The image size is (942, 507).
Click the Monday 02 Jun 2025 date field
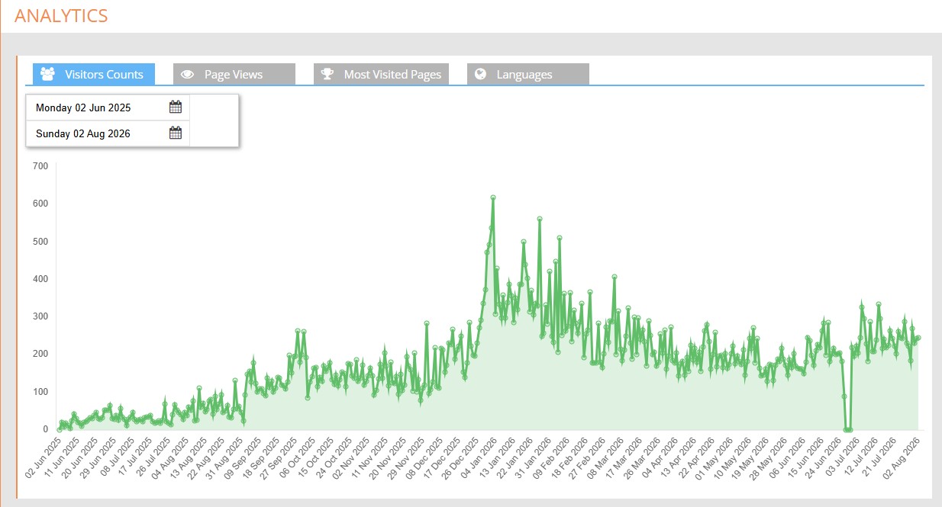tap(108, 107)
